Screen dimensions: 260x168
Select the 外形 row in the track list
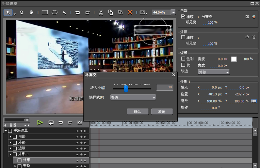pos(26,160)
